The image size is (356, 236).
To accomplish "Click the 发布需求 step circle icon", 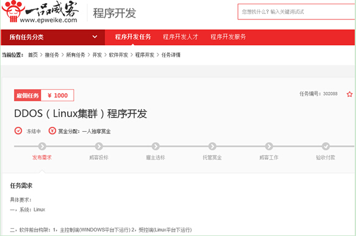I will click(x=42, y=146).
